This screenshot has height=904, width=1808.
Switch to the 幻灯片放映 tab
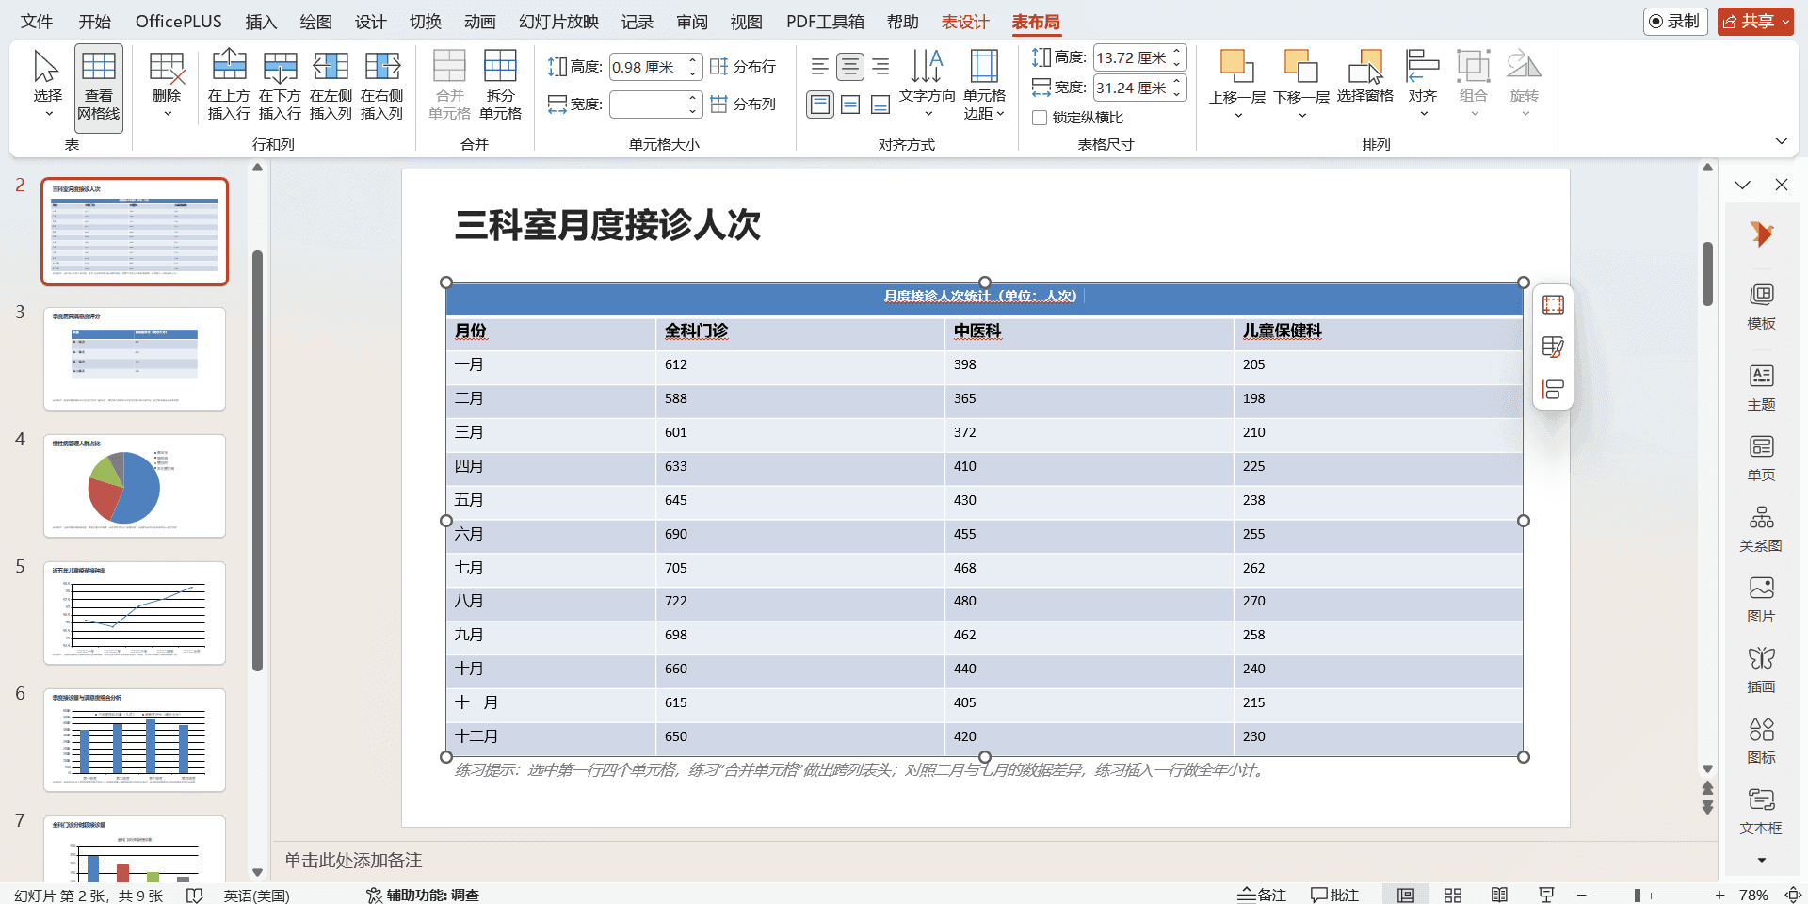pyautogui.click(x=558, y=22)
